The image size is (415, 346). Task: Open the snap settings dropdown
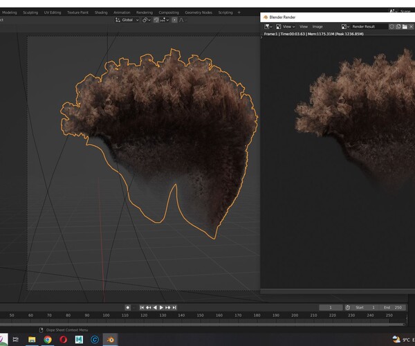(x=165, y=20)
